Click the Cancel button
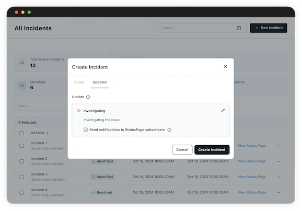The image size is (302, 211). [x=182, y=149]
